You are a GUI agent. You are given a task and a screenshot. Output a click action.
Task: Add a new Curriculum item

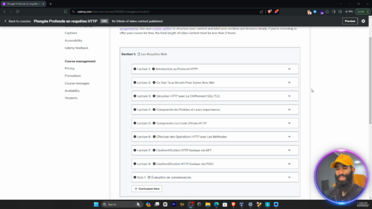click(147, 189)
